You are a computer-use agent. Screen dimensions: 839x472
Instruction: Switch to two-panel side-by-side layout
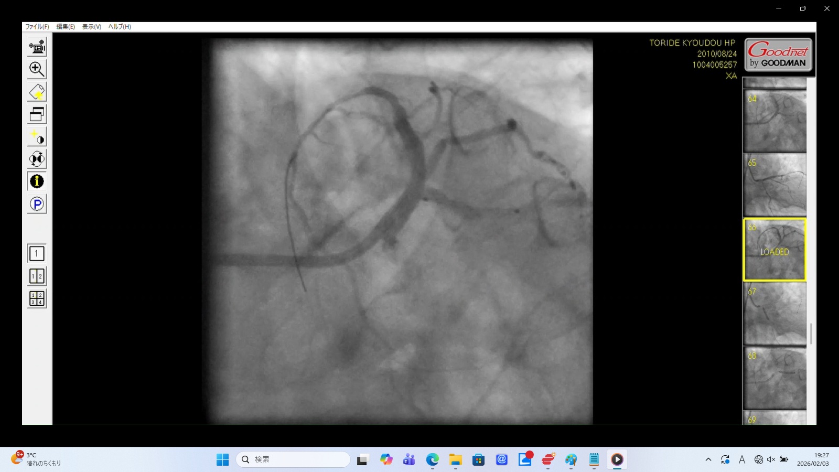coord(37,276)
